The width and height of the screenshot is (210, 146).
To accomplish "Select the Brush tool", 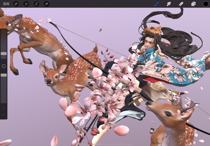I will click(x=157, y=4).
